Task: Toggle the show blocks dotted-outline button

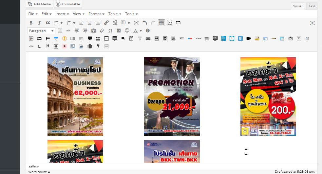Action: click(x=170, y=23)
